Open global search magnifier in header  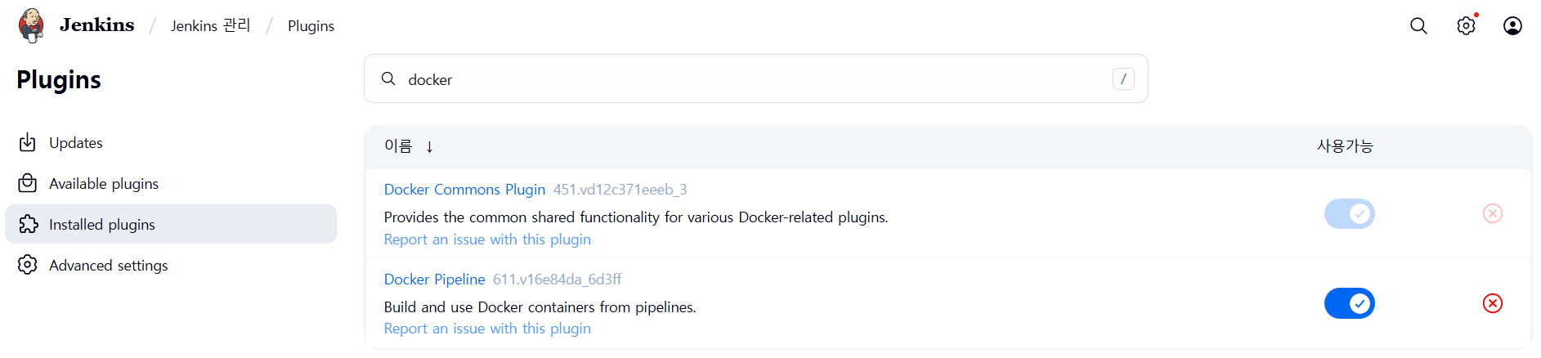(1418, 26)
